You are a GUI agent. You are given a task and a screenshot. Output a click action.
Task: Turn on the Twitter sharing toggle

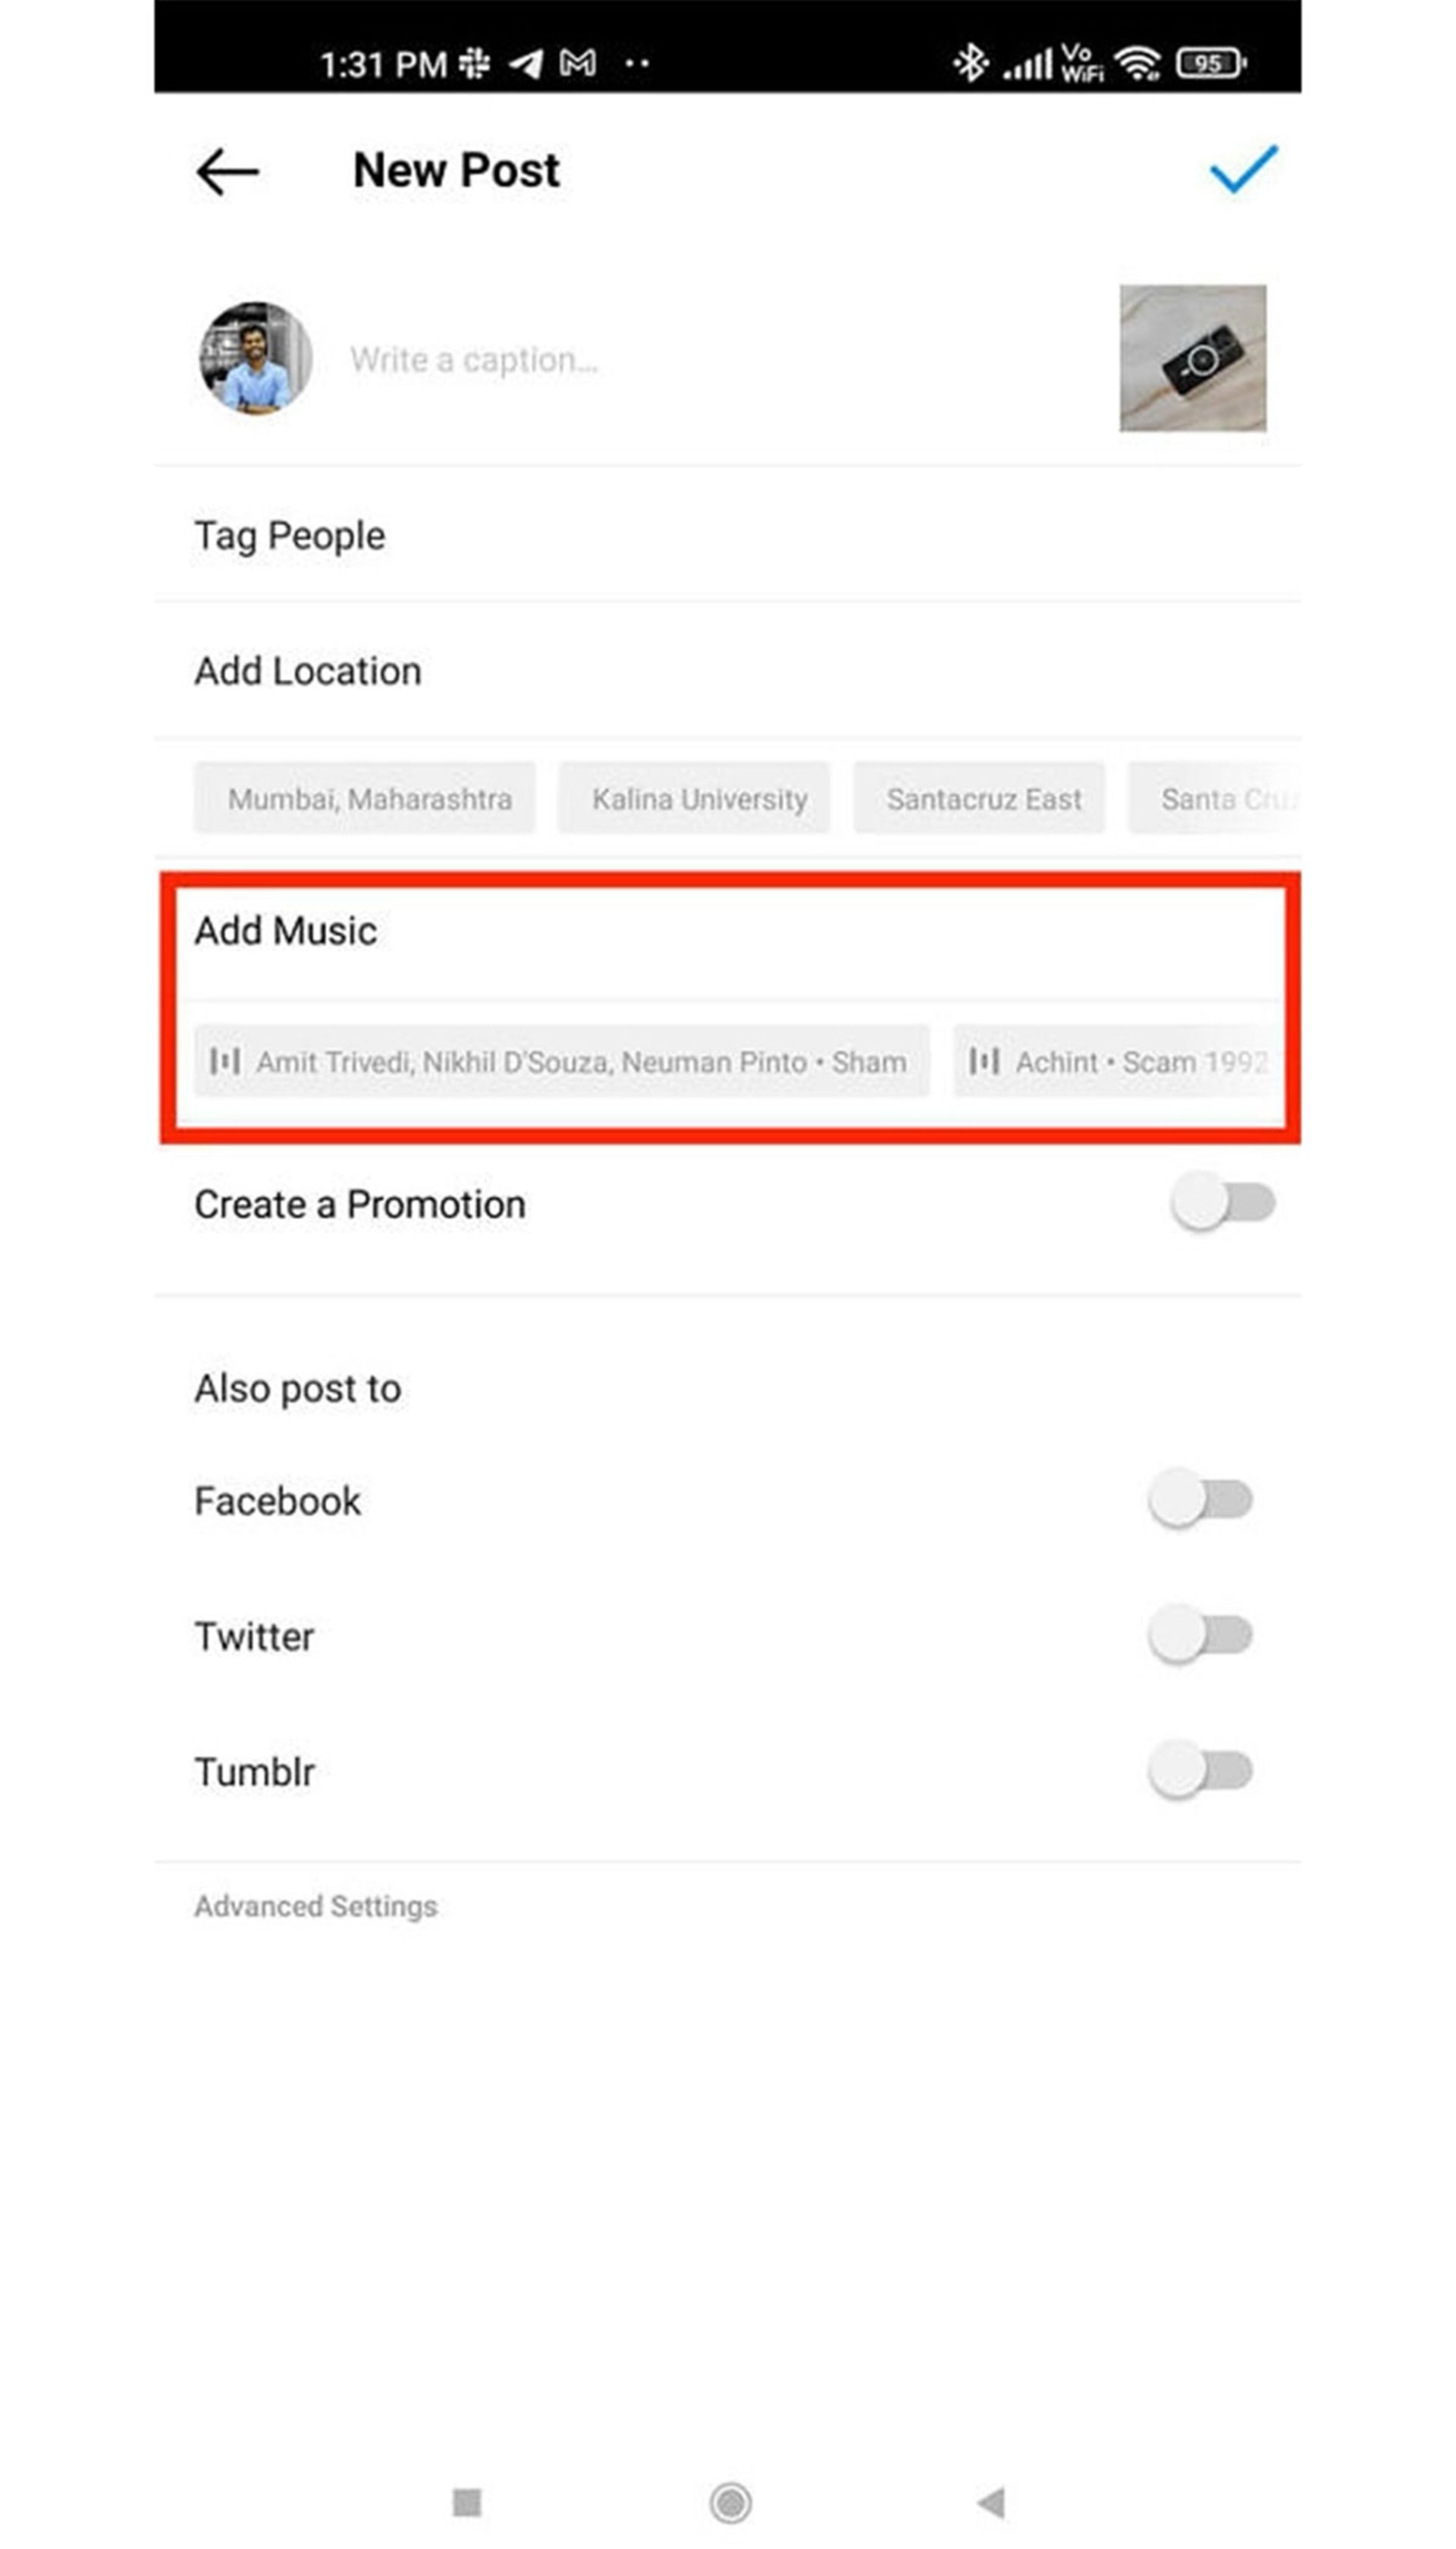tap(1200, 1636)
